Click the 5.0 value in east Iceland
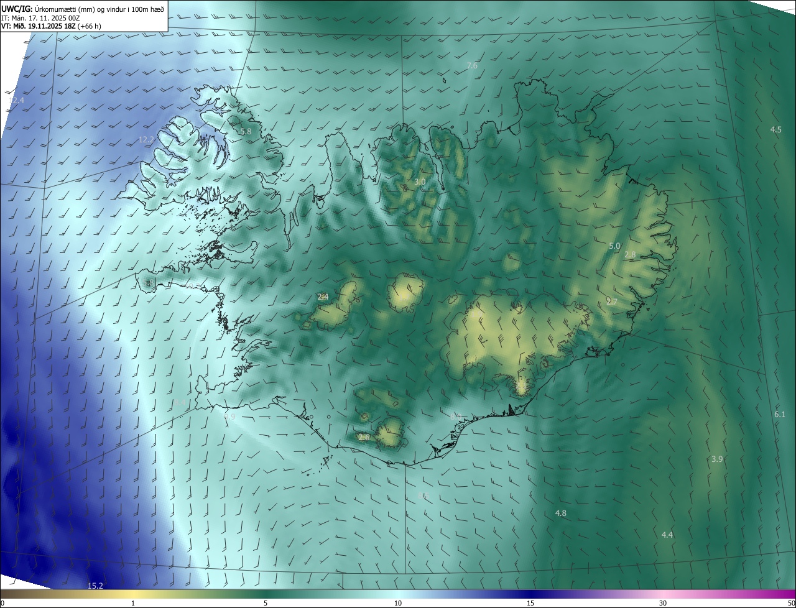The width and height of the screenshot is (796, 608). (x=614, y=246)
